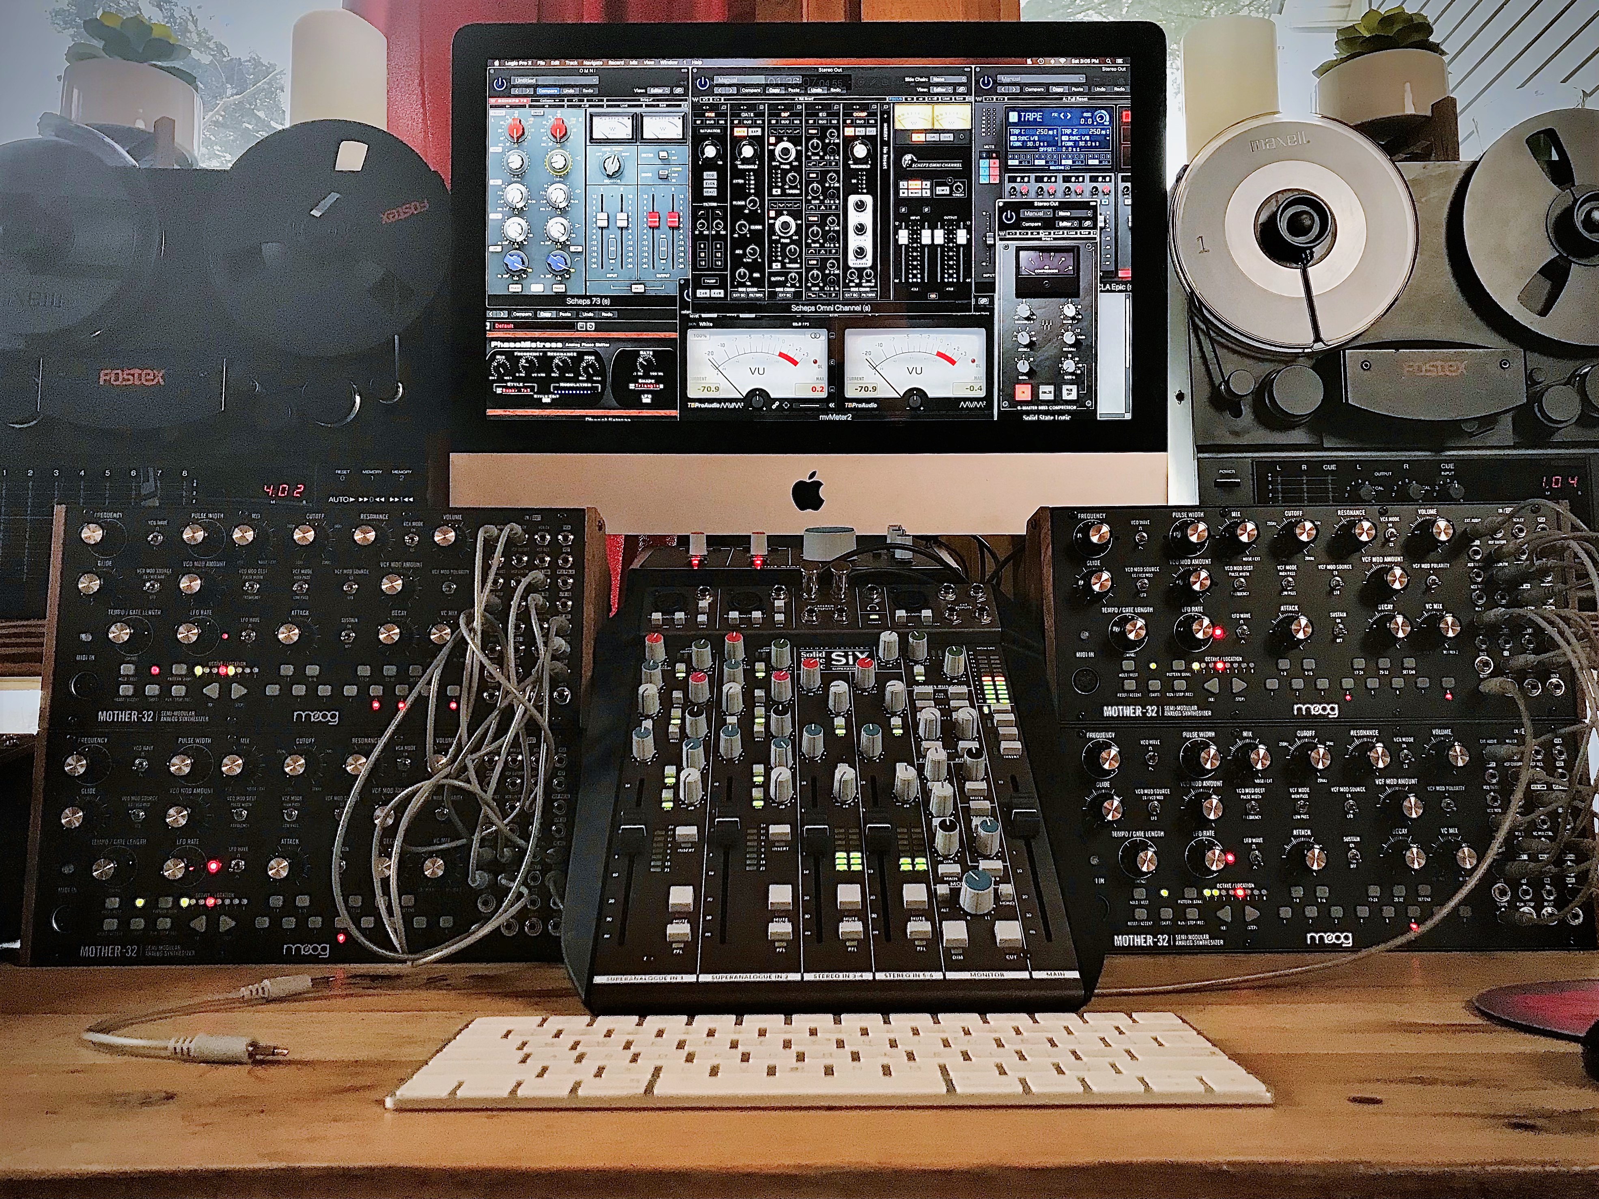Toggle mute button 2 in TAPE delay plugin
This screenshot has width=1599, height=1199.
tap(985, 164)
